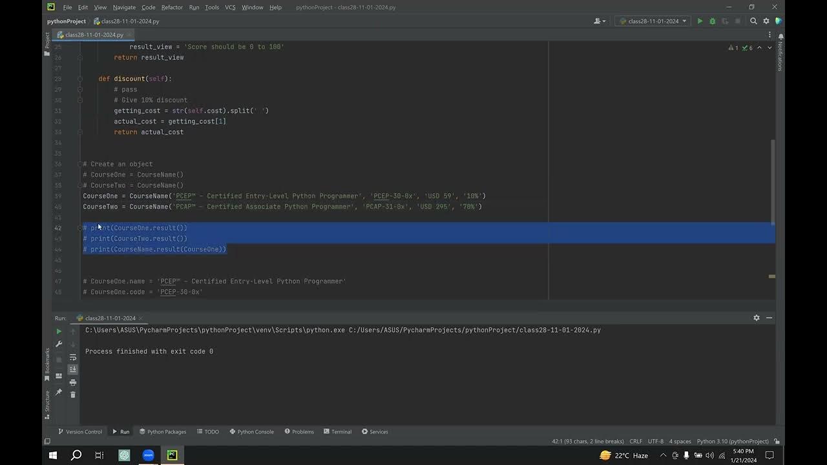This screenshot has height=465, width=827.
Task: Open Bookmarks sidebar tool window
Action: 47,364
